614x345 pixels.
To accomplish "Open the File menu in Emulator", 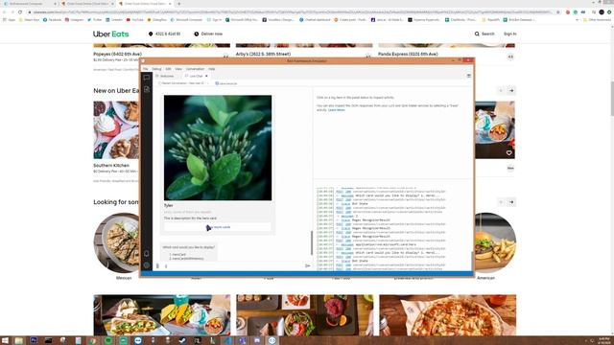I will (145, 69).
